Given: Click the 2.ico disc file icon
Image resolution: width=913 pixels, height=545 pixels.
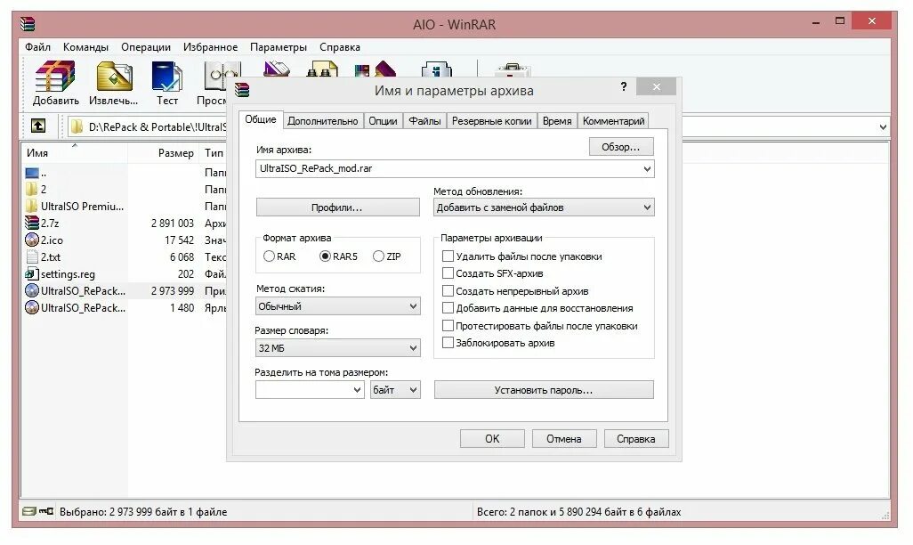Looking at the screenshot, I should pyautogui.click(x=31, y=240).
